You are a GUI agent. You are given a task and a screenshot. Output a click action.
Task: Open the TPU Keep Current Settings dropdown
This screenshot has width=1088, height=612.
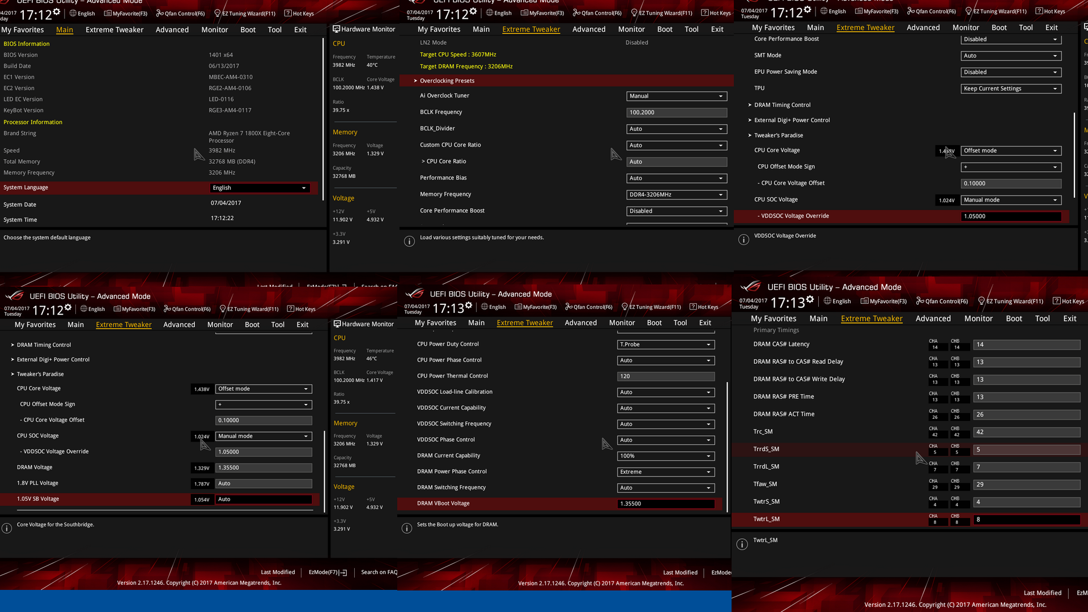point(1011,88)
